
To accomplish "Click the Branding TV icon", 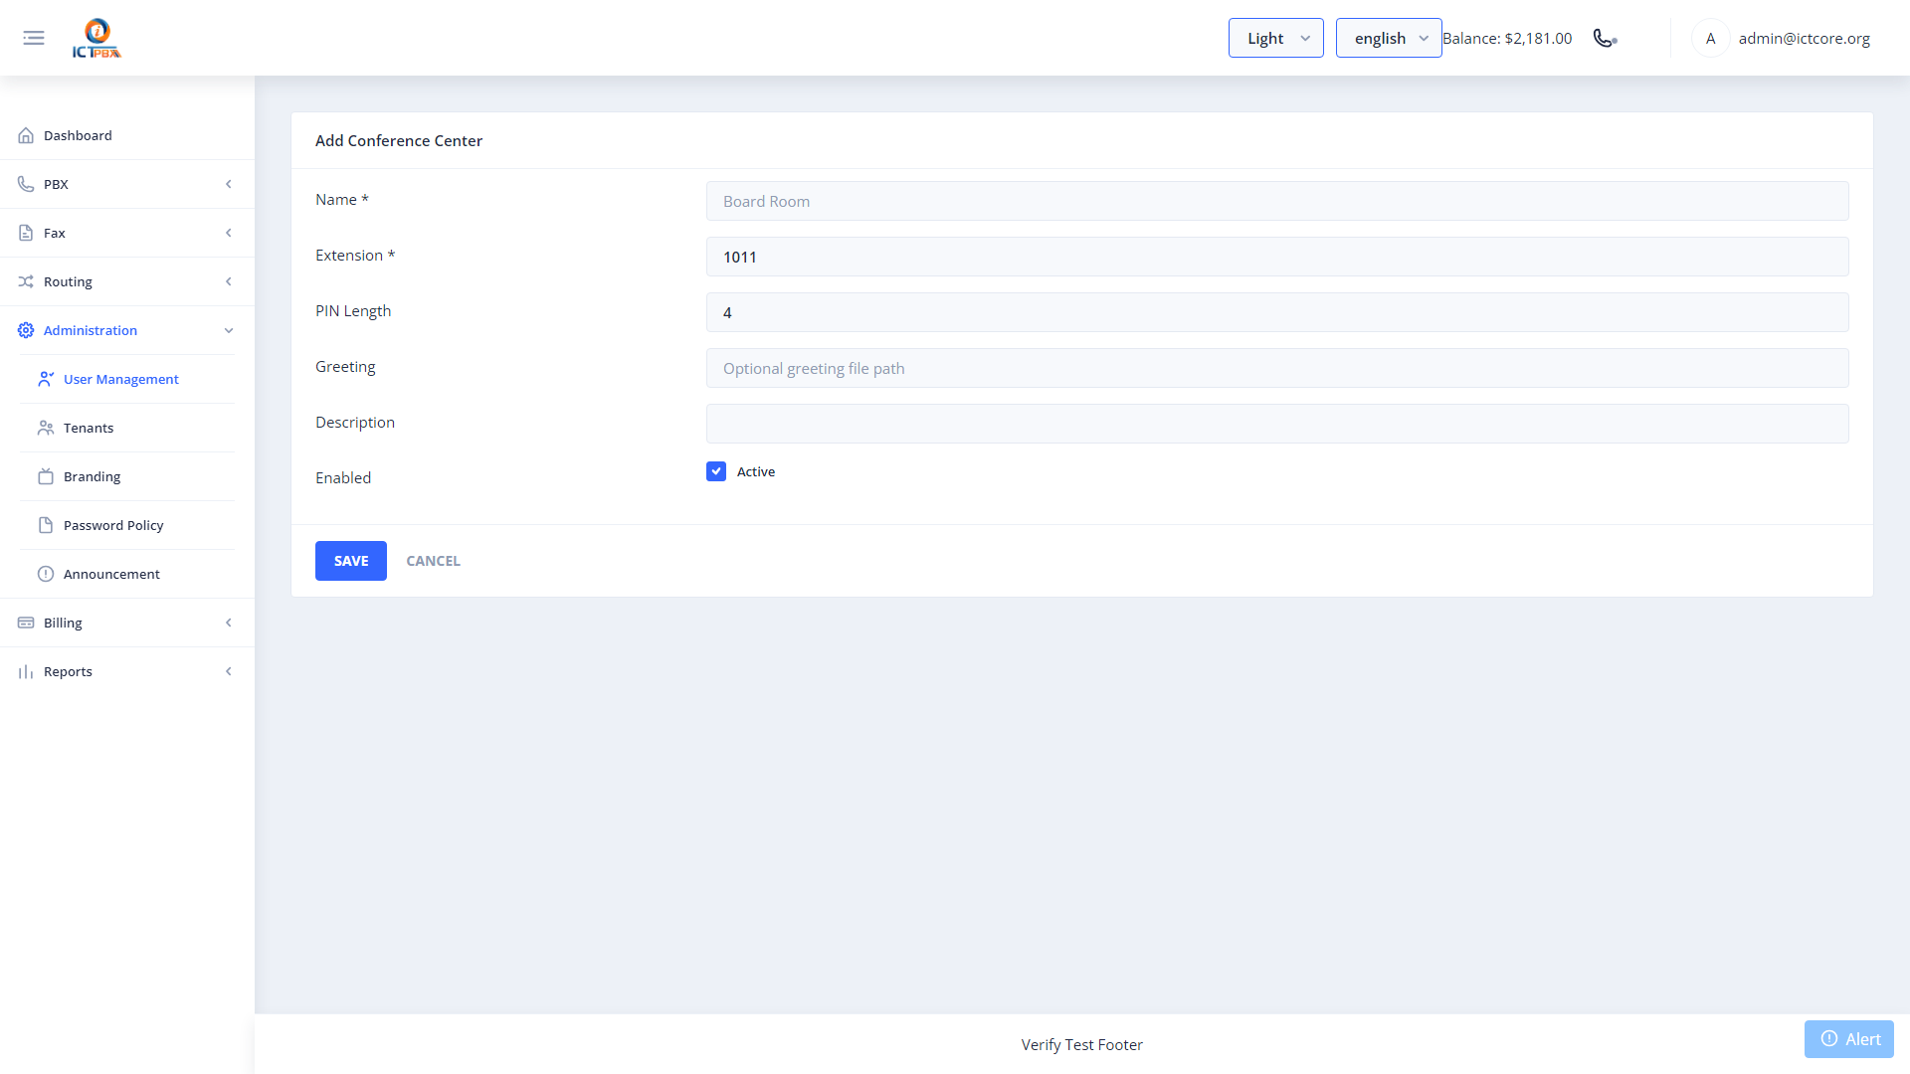I will coord(46,476).
